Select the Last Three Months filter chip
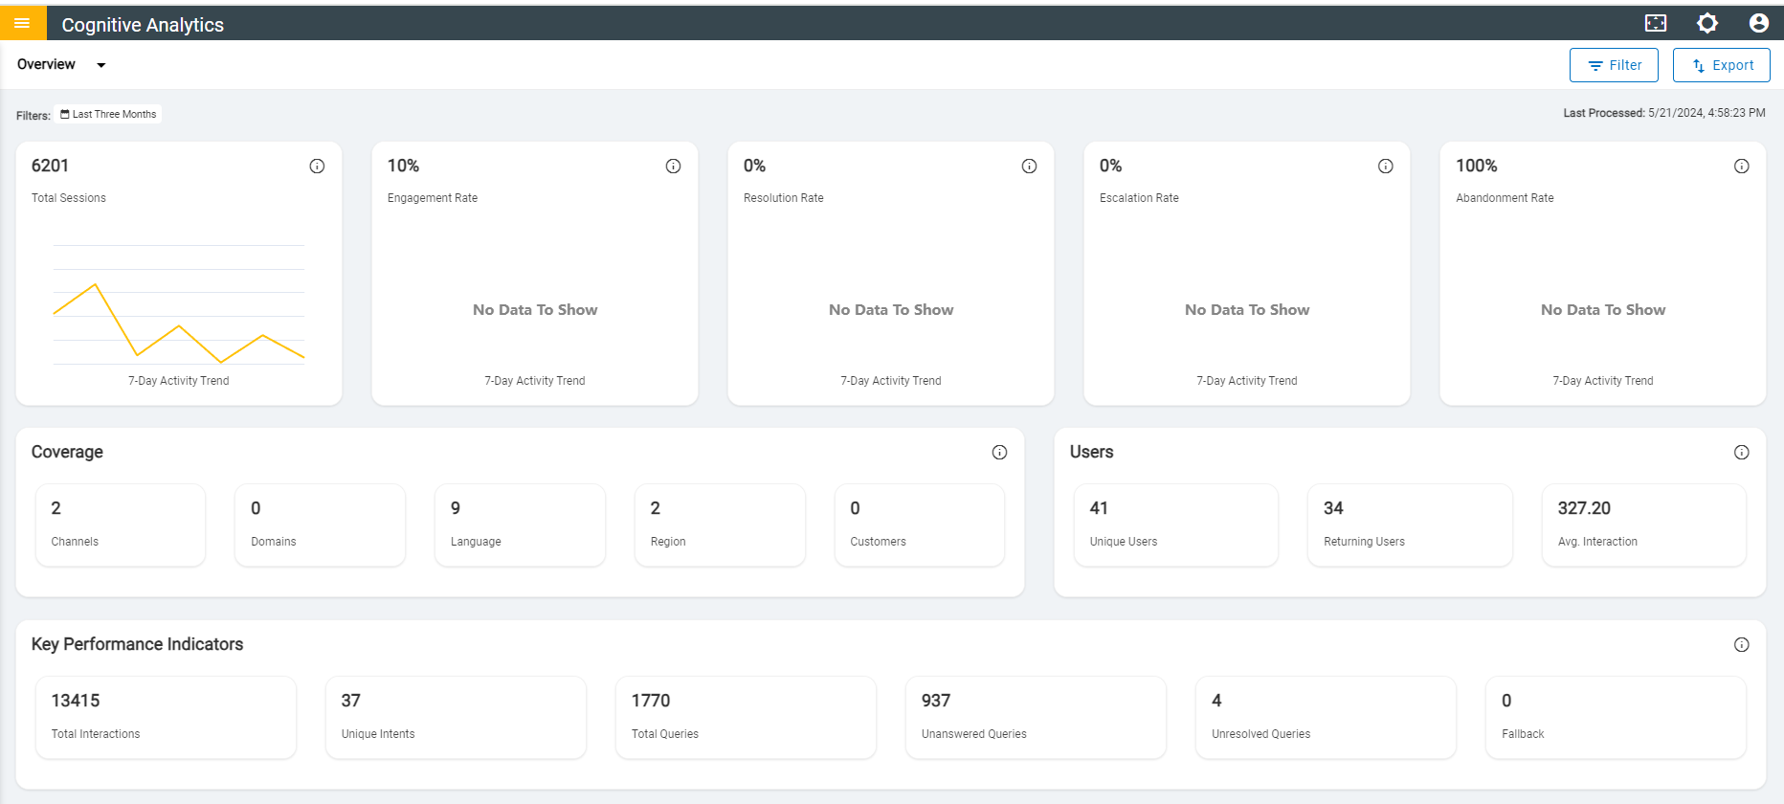The height and width of the screenshot is (804, 1784). tap(108, 115)
